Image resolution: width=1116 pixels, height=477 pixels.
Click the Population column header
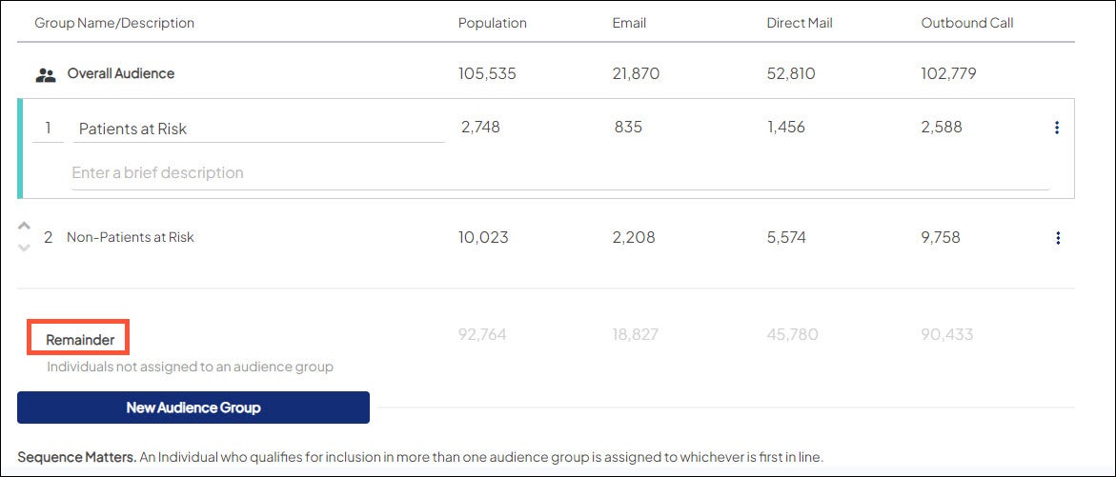[493, 23]
